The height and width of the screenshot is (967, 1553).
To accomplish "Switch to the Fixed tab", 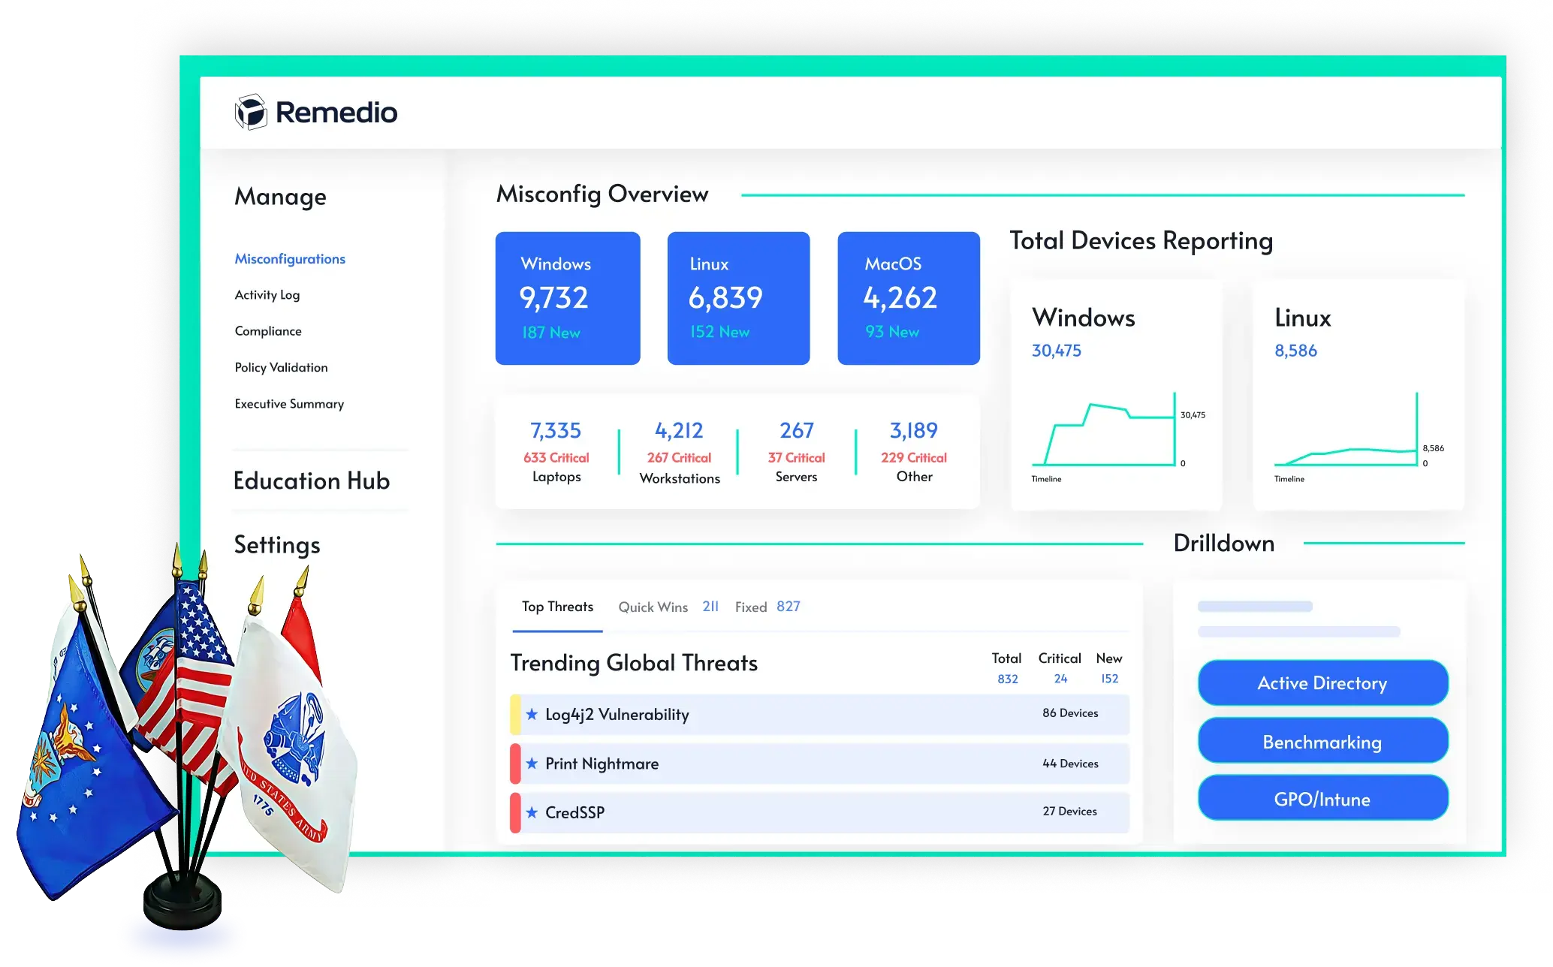I will click(x=750, y=607).
